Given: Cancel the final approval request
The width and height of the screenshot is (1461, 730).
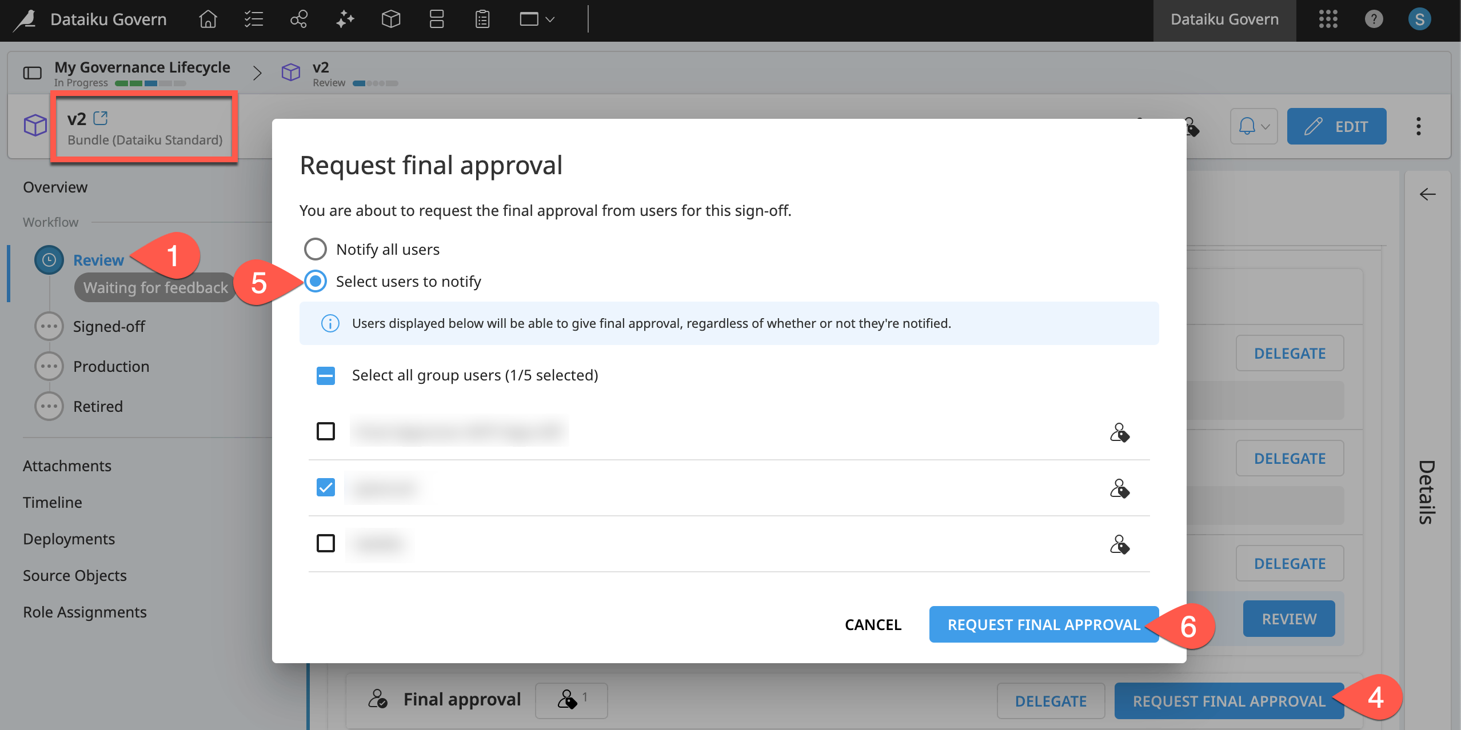Looking at the screenshot, I should pyautogui.click(x=873, y=624).
